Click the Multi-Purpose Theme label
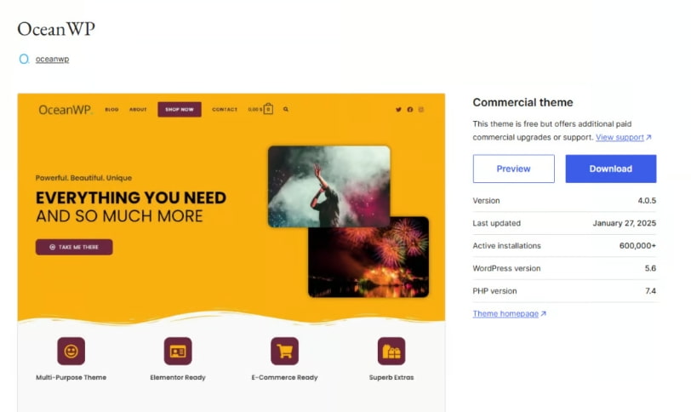Image resolution: width=691 pixels, height=412 pixels. click(71, 378)
